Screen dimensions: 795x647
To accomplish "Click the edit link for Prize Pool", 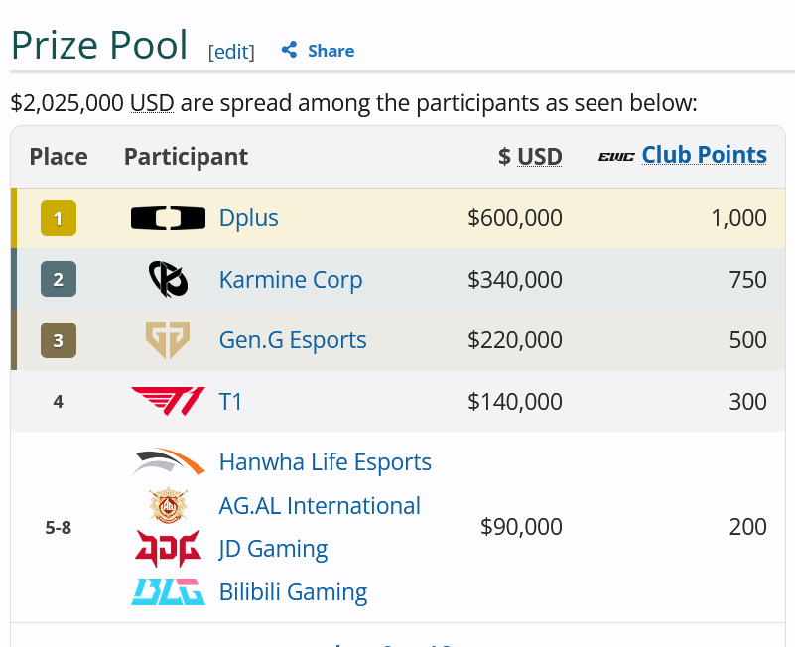I will tap(231, 52).
